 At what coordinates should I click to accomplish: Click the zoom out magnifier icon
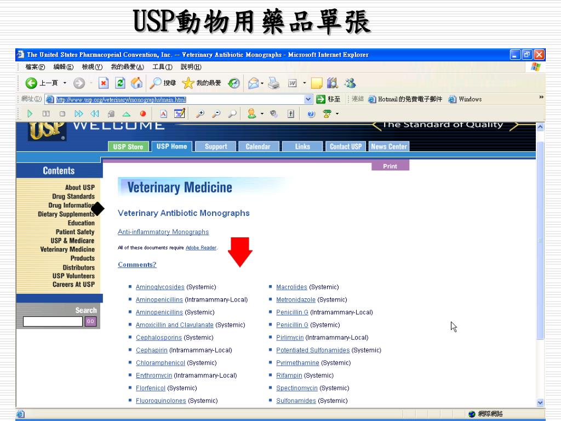[216, 114]
